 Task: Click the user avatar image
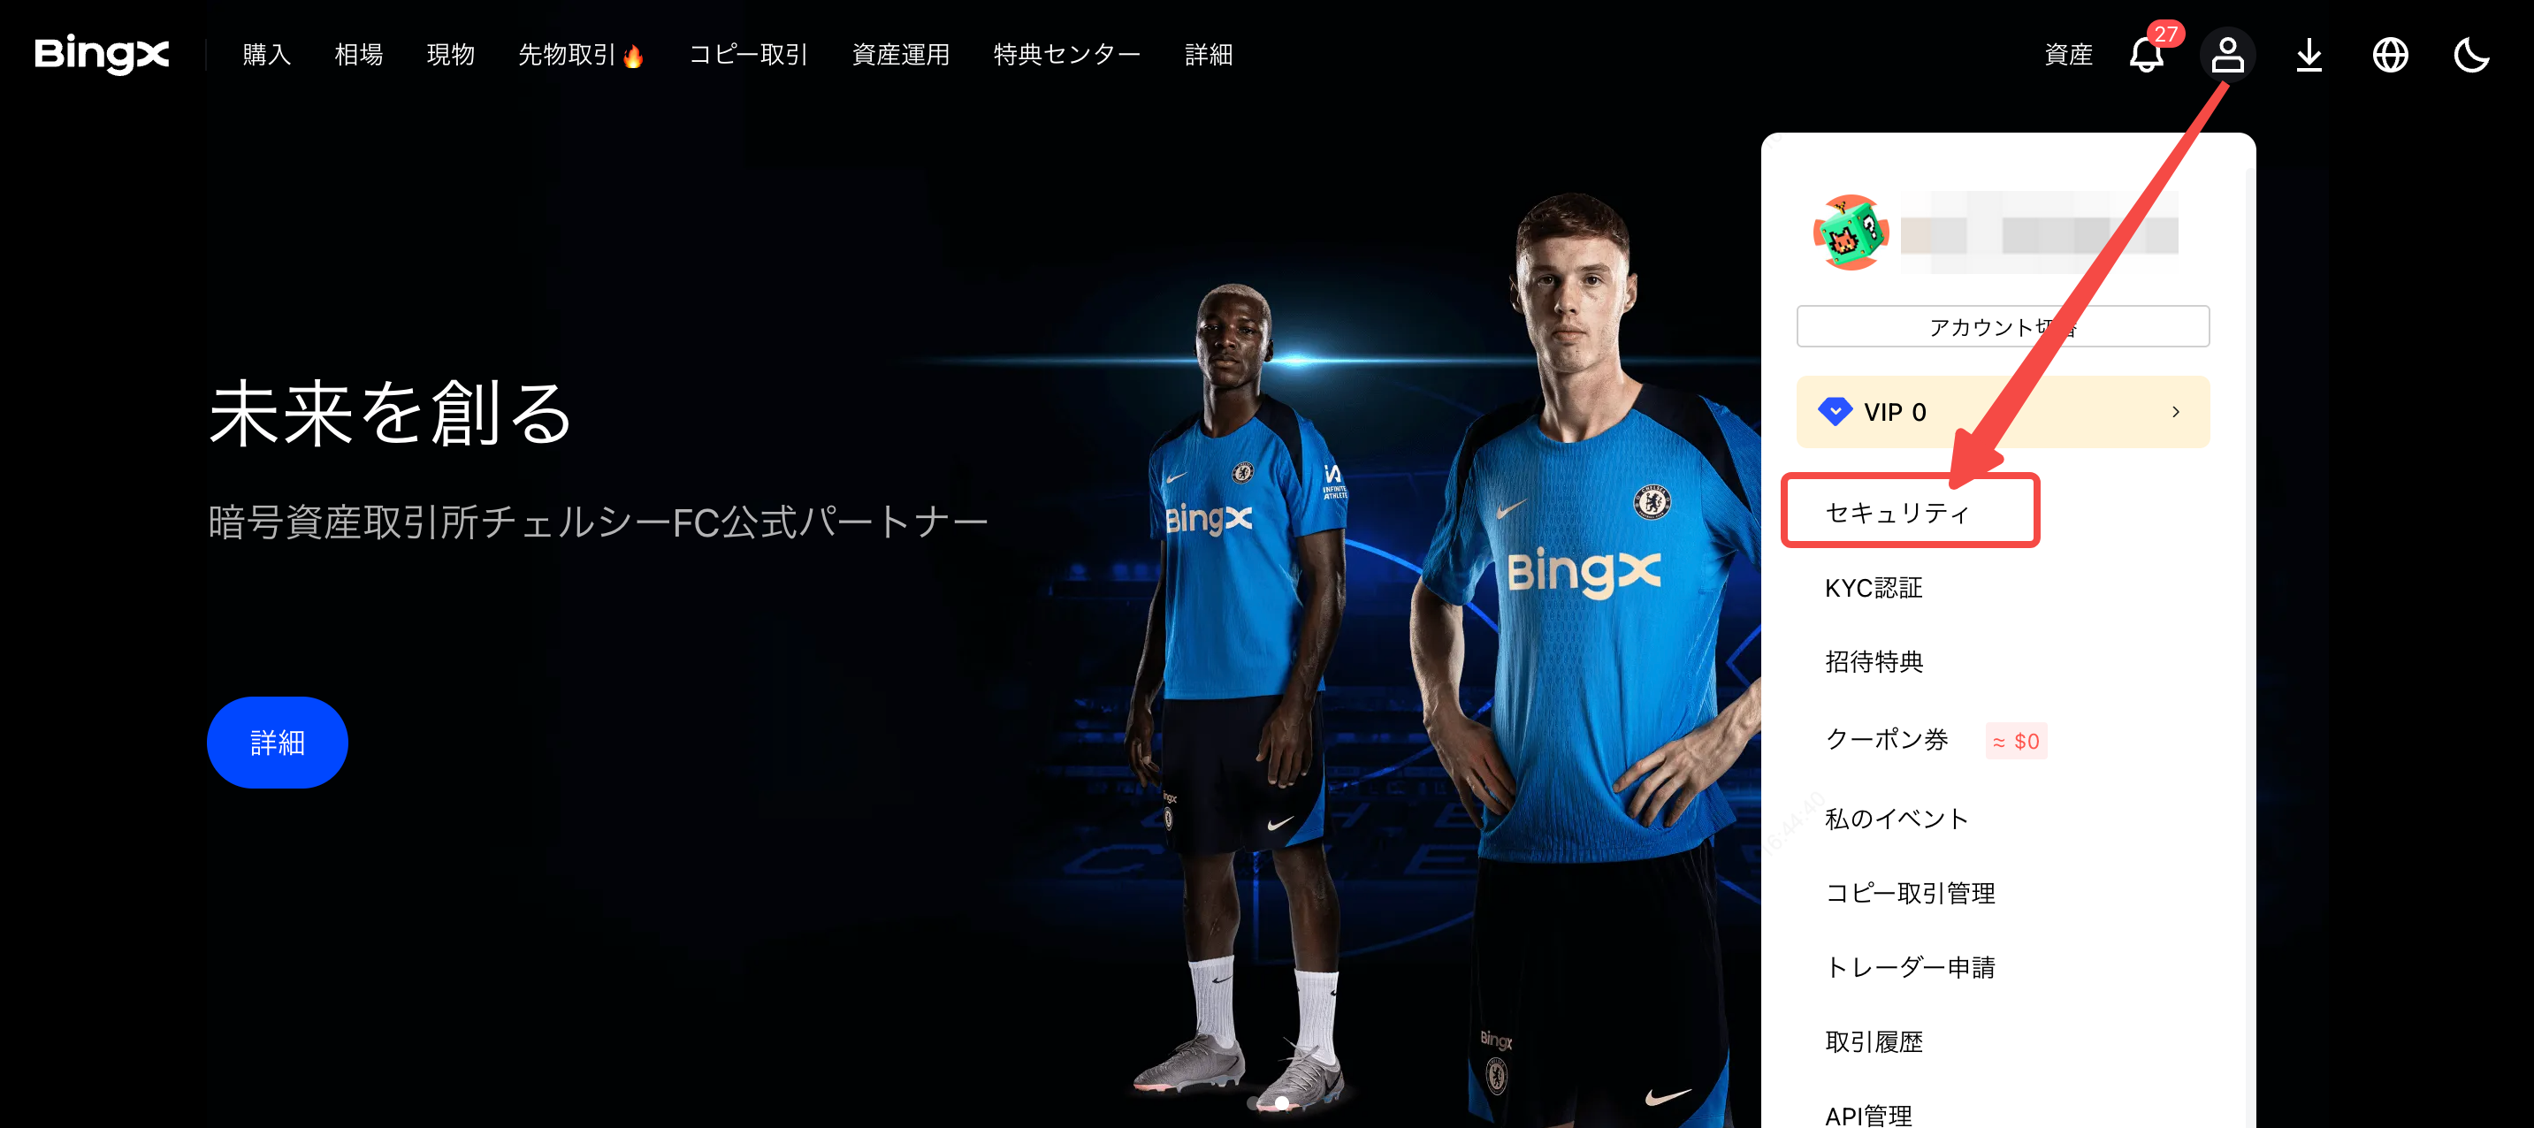(x=1851, y=232)
